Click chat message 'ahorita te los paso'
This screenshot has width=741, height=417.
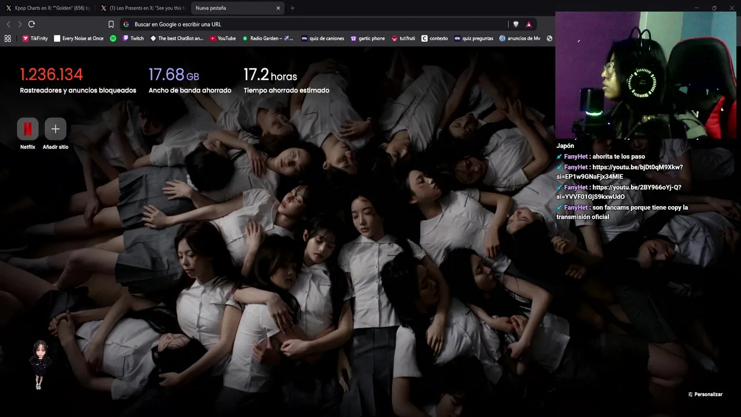[618, 156]
